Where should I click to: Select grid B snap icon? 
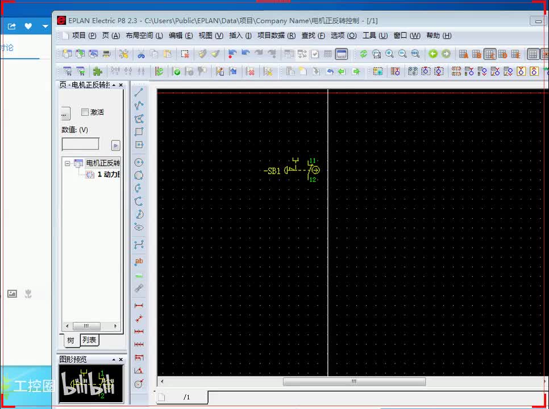(x=476, y=54)
